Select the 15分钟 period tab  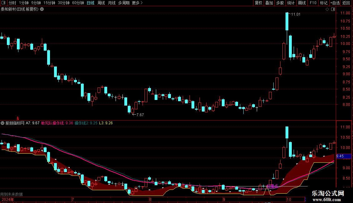[49, 3]
